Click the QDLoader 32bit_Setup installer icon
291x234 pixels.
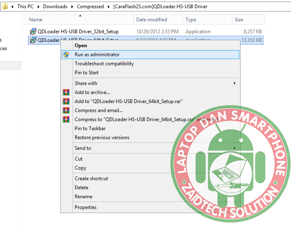click(x=33, y=31)
